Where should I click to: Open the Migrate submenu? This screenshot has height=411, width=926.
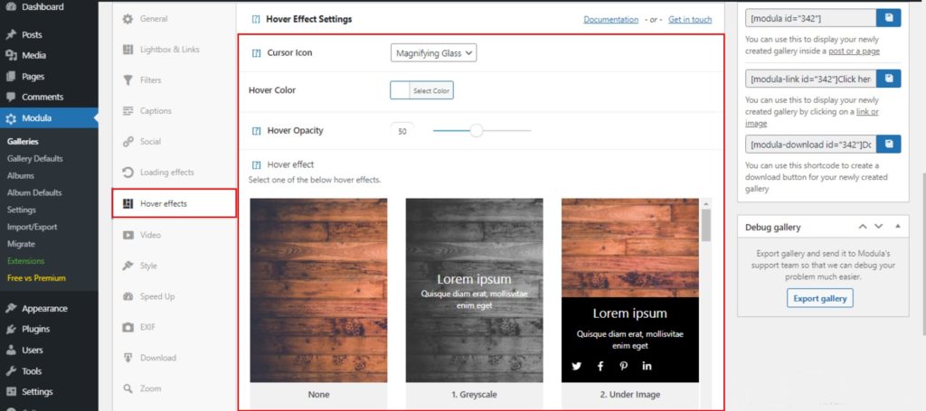tap(22, 244)
